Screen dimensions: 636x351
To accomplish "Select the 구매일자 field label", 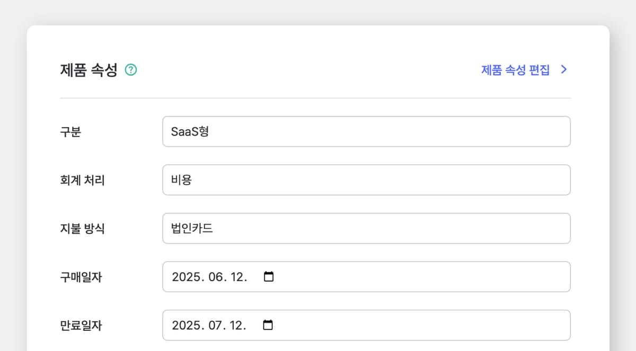I will 81,276.
